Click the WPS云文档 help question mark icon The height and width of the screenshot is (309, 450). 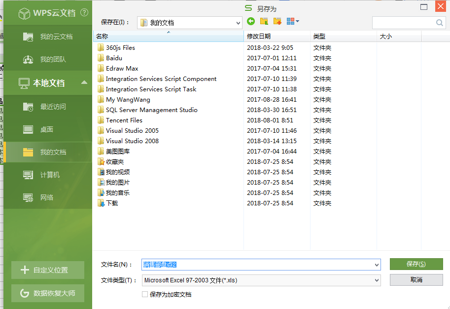84,12
